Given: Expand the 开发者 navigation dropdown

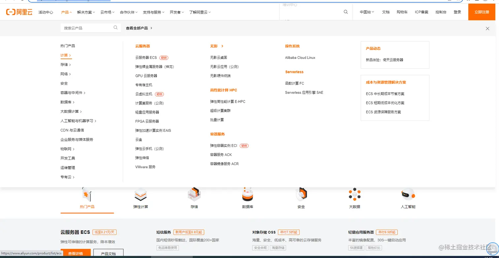Looking at the screenshot, I should click(177, 12).
